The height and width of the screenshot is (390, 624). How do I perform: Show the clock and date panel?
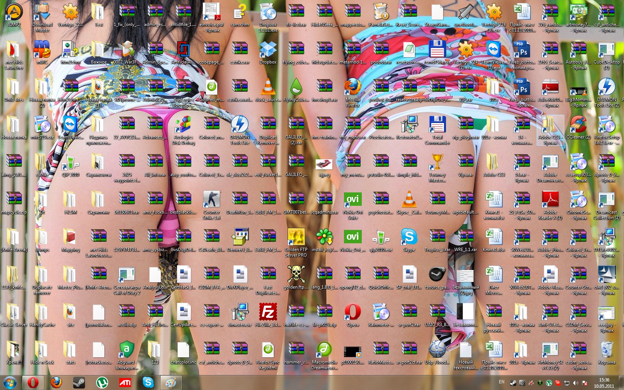point(604,383)
